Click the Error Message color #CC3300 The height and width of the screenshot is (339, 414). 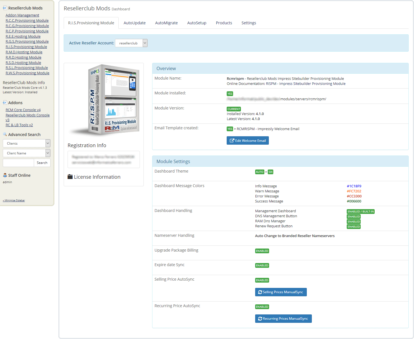pos(354,196)
